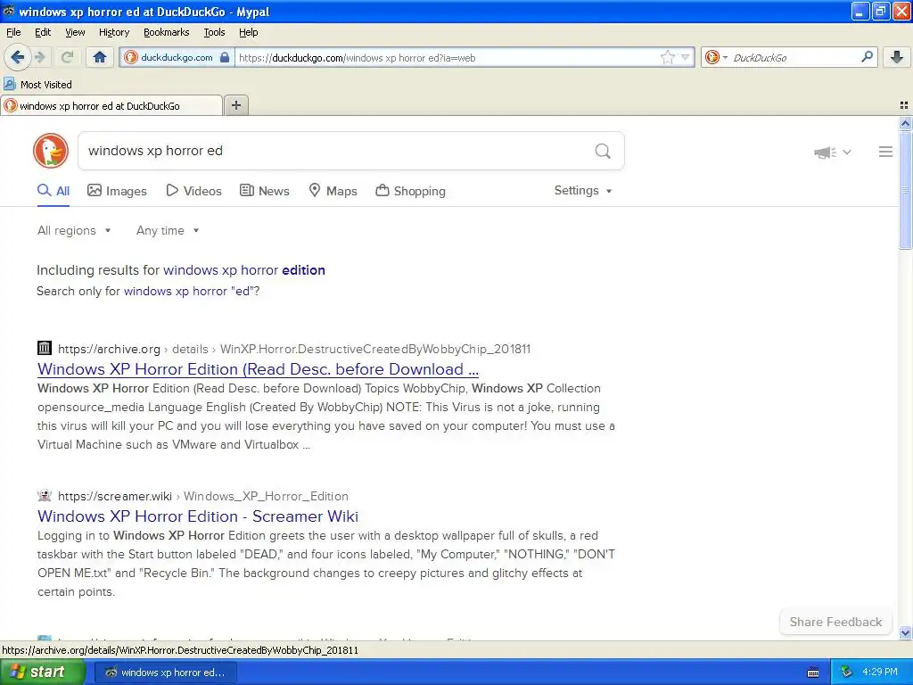Click the taskbar clock 4:29 PM
The image size is (913, 685).
(880, 673)
